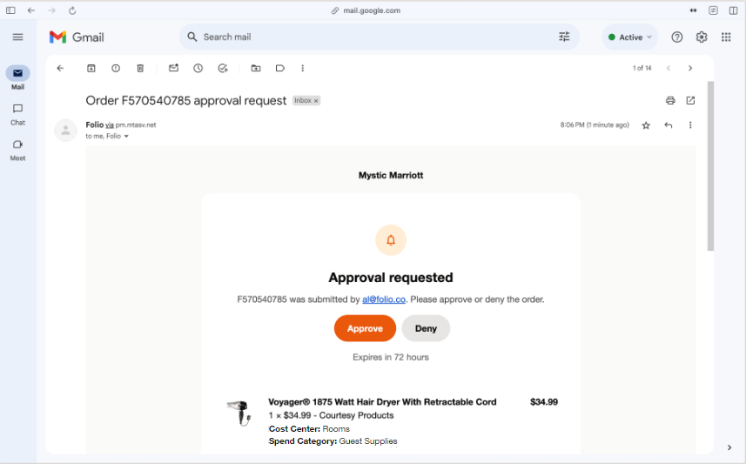Viewport: 746px width, 464px height.
Task: Click the Approve order button
Action: (x=365, y=328)
